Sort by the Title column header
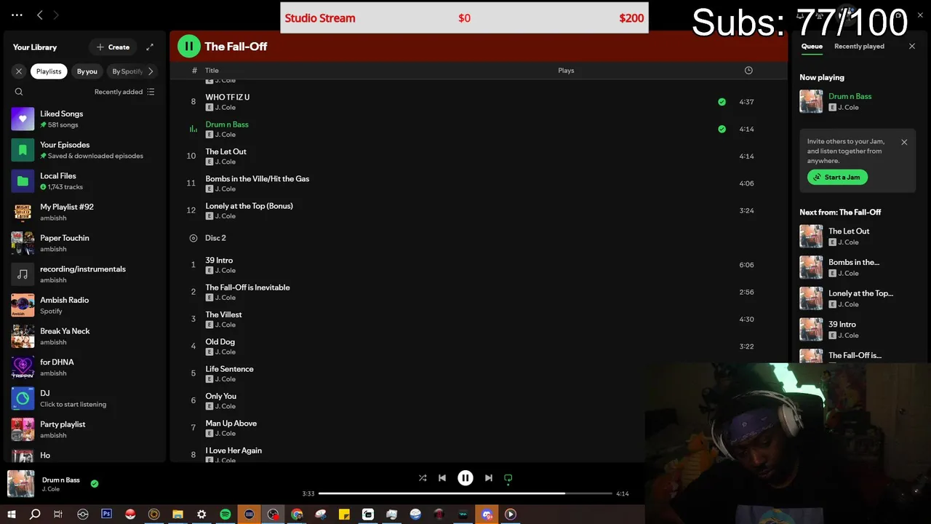931x524 pixels. tap(212, 71)
